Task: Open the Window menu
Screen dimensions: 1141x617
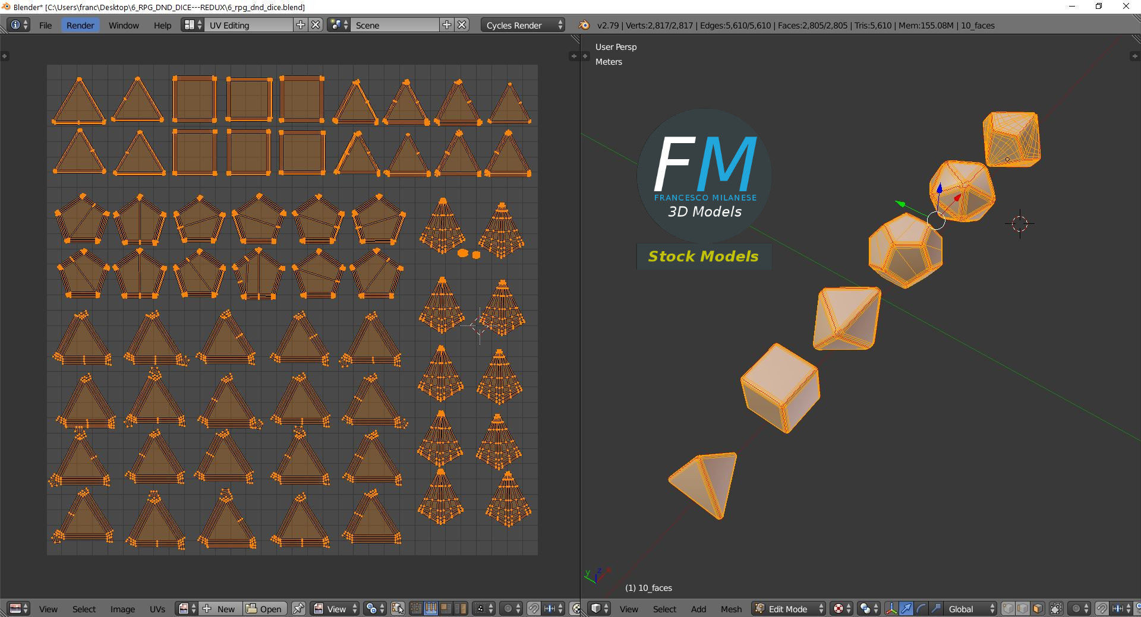Action: tap(124, 25)
